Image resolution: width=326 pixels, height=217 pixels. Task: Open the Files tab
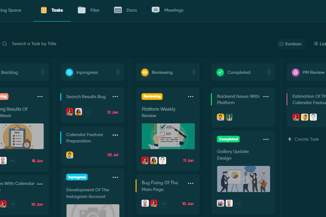coord(89,10)
